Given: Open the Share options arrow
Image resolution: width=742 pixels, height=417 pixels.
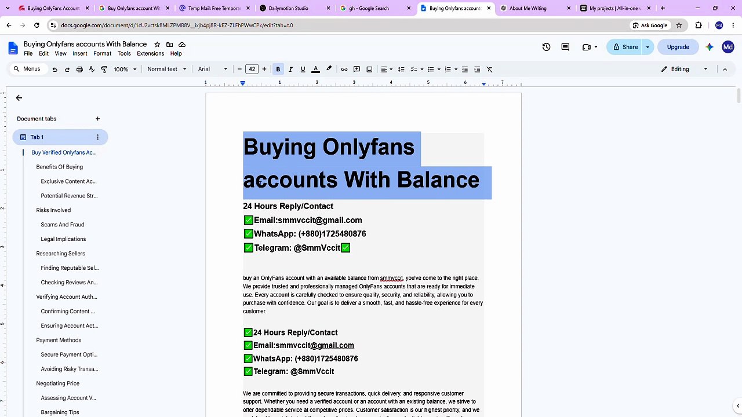Looking at the screenshot, I should (648, 47).
